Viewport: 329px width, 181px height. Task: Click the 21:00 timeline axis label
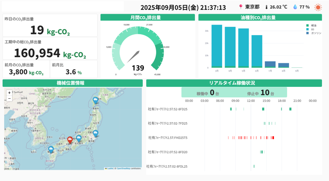tap(297, 101)
